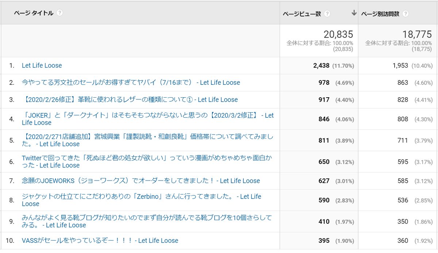Open the 革靴に使われるレザーの種類 article link

point(130,99)
